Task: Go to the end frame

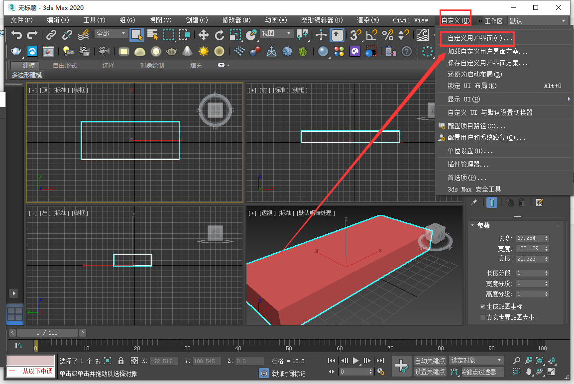Action: [380, 361]
